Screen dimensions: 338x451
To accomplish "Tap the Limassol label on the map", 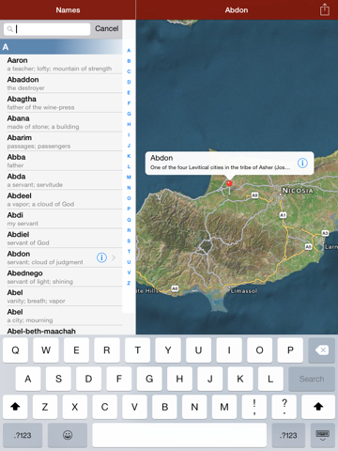I will 244,291.
